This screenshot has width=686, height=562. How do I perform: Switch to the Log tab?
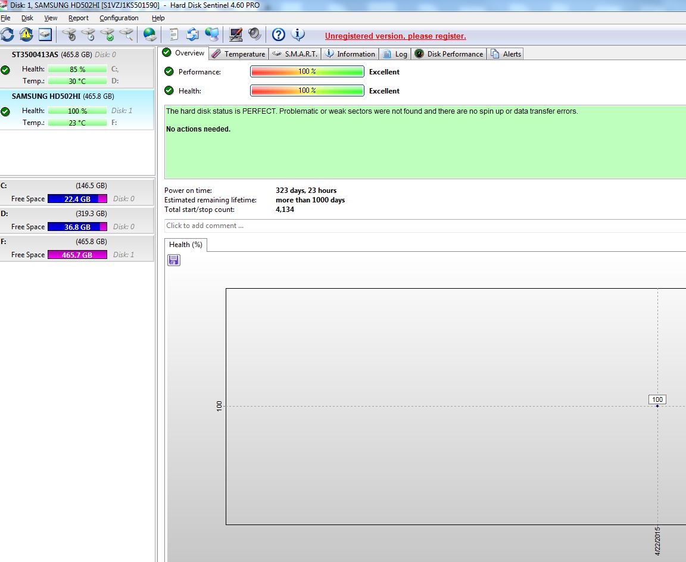(x=395, y=54)
